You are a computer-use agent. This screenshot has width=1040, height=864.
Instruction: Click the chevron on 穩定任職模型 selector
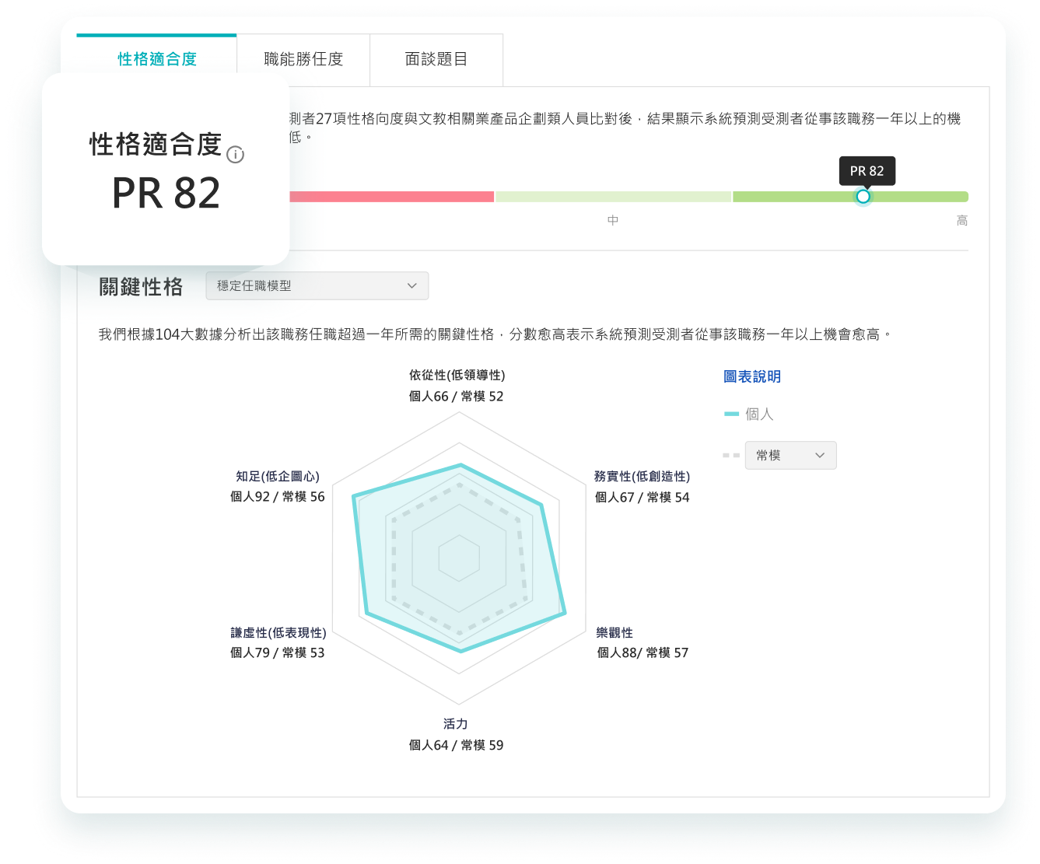413,285
